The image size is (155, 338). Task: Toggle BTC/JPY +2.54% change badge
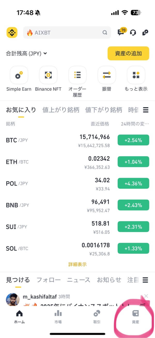(133, 140)
